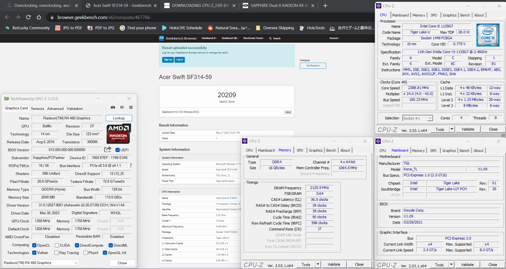Click the Intel Core i5 logo in CPU-Z
This screenshot has width=506, height=269.
(488, 35)
